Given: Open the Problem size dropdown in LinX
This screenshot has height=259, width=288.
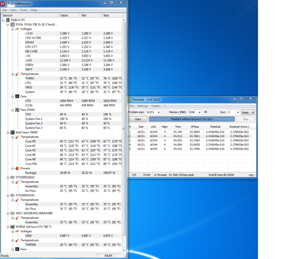Looking at the screenshot, I should [x=158, y=112].
